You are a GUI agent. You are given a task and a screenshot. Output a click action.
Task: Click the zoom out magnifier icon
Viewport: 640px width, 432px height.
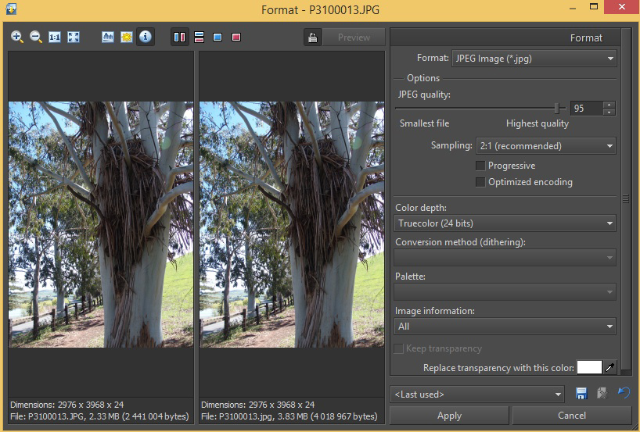tap(36, 37)
